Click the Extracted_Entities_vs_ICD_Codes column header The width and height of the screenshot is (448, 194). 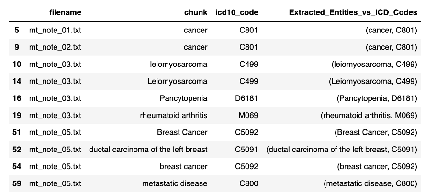coord(353,12)
